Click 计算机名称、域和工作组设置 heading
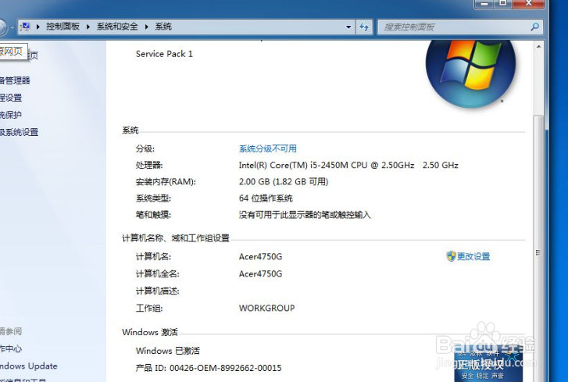Screen dimensions: 568x382 [176, 238]
